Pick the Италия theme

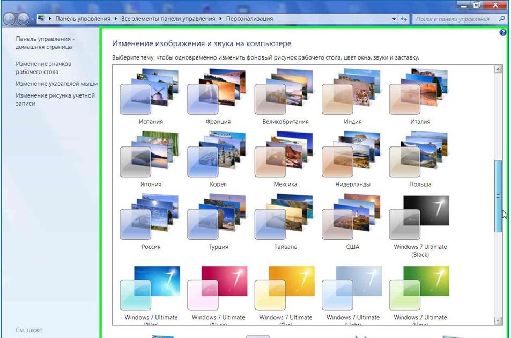[420, 97]
